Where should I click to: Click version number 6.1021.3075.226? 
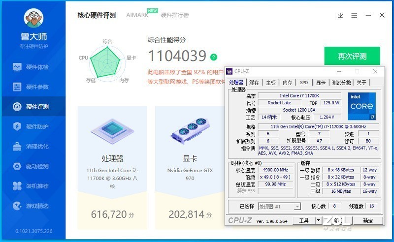34,231
